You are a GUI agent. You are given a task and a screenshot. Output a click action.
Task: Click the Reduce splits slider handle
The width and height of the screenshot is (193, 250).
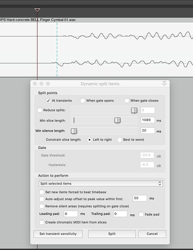(134, 110)
